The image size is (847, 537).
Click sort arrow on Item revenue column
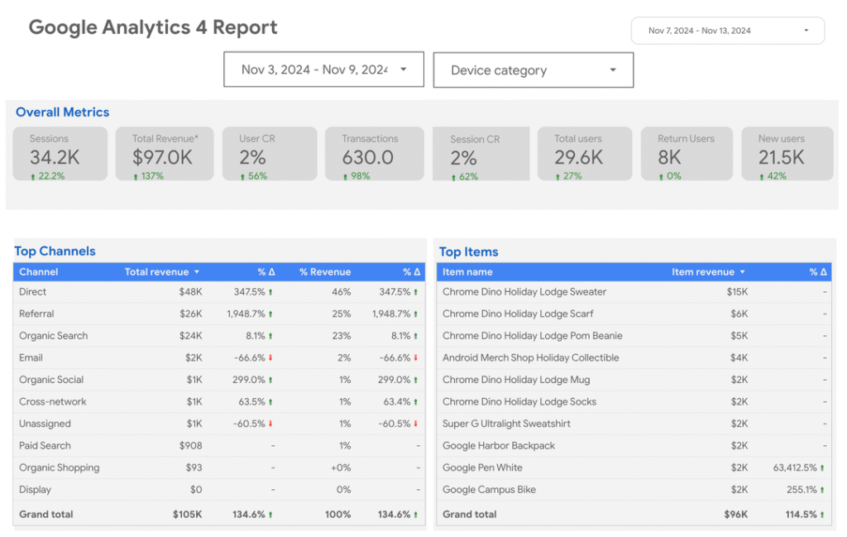pos(742,272)
